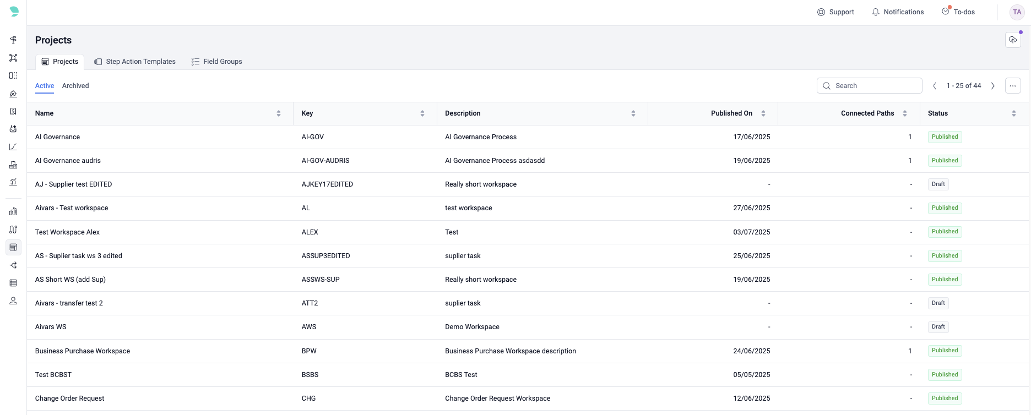Viewport: 1031px width, 415px height.
Task: Open the network nodes icon in sidebar
Action: pyautogui.click(x=13, y=58)
